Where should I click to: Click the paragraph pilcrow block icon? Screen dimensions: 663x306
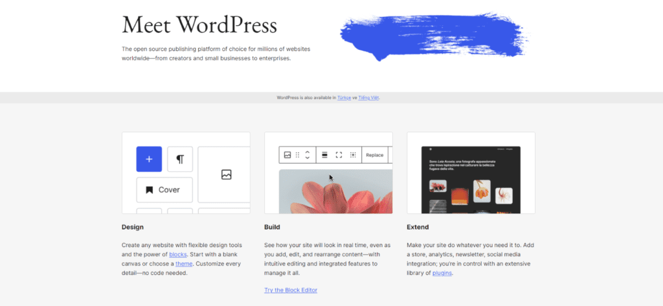(x=180, y=159)
